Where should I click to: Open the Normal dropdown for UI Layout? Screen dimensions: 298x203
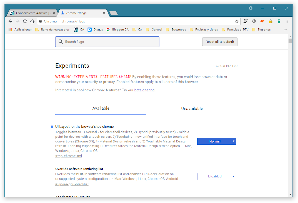[216, 141]
